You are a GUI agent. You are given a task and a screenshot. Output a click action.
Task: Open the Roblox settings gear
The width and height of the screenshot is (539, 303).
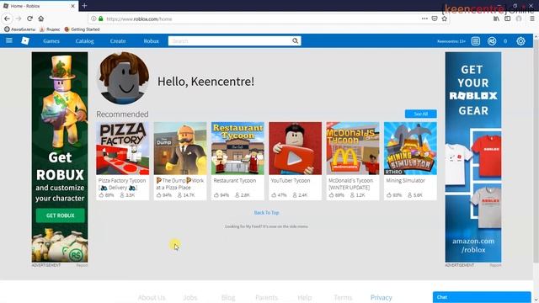[520, 41]
